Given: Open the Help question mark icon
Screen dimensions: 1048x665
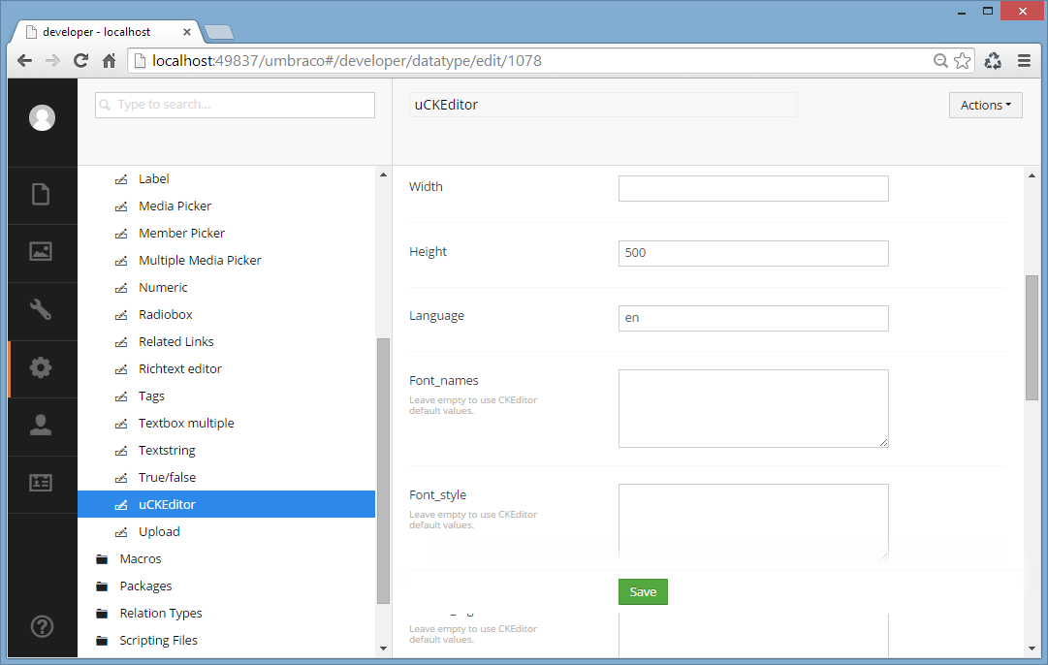Looking at the screenshot, I should pyautogui.click(x=42, y=626).
